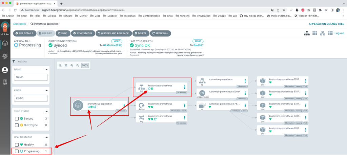Open kebab menu on first pod node
This screenshot has width=347, height=155.
306,81
